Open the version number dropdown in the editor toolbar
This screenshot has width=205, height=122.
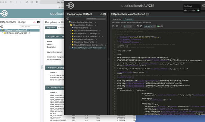pyautogui.click(x=128, y=26)
